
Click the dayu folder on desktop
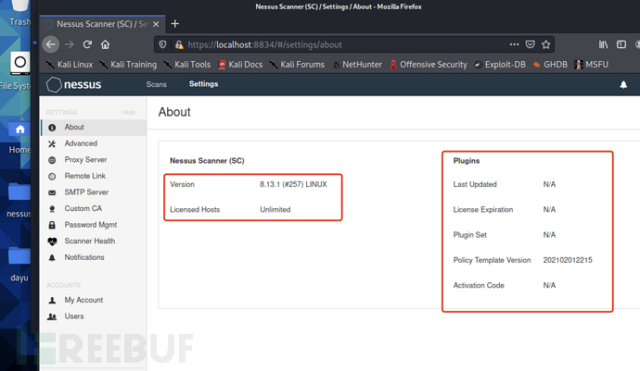click(x=19, y=265)
